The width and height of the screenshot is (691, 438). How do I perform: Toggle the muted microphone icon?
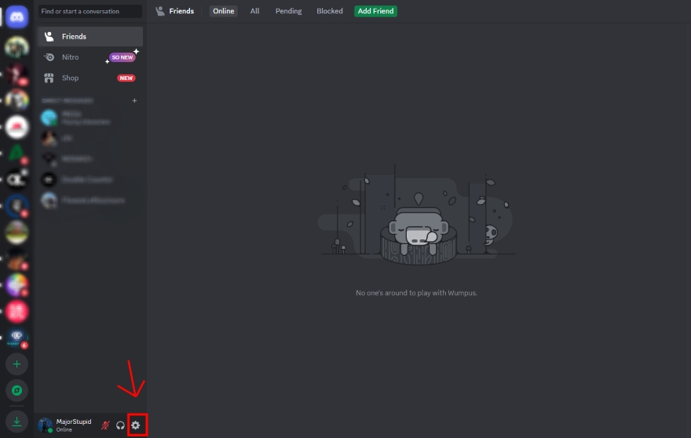(105, 425)
